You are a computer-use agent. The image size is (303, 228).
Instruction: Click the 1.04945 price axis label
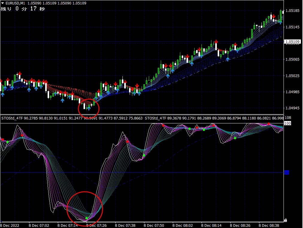coord(293,108)
